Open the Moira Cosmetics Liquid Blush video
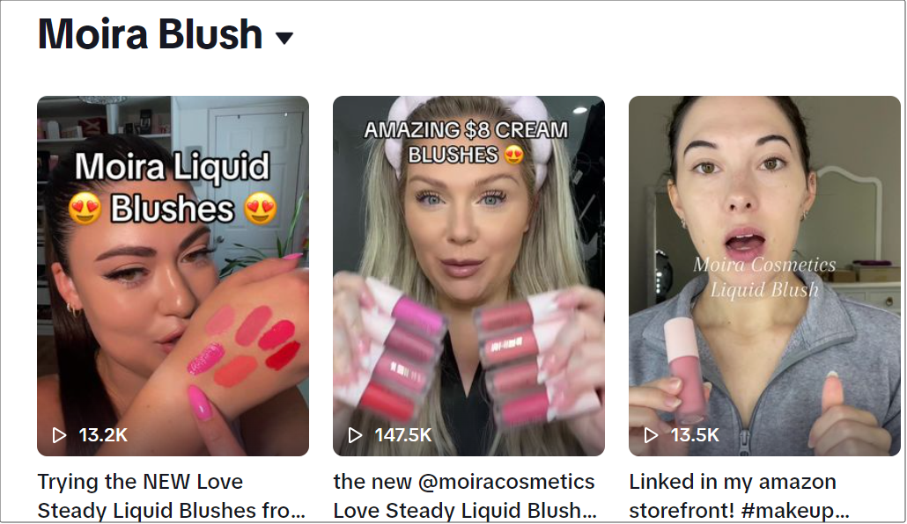The width and height of the screenshot is (907, 524). coord(764,275)
